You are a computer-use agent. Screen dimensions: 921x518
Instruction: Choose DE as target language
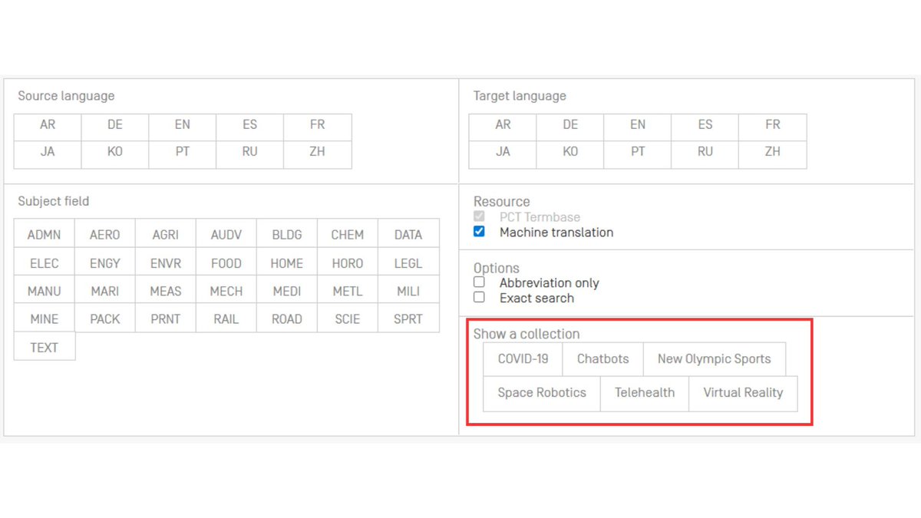coord(570,127)
